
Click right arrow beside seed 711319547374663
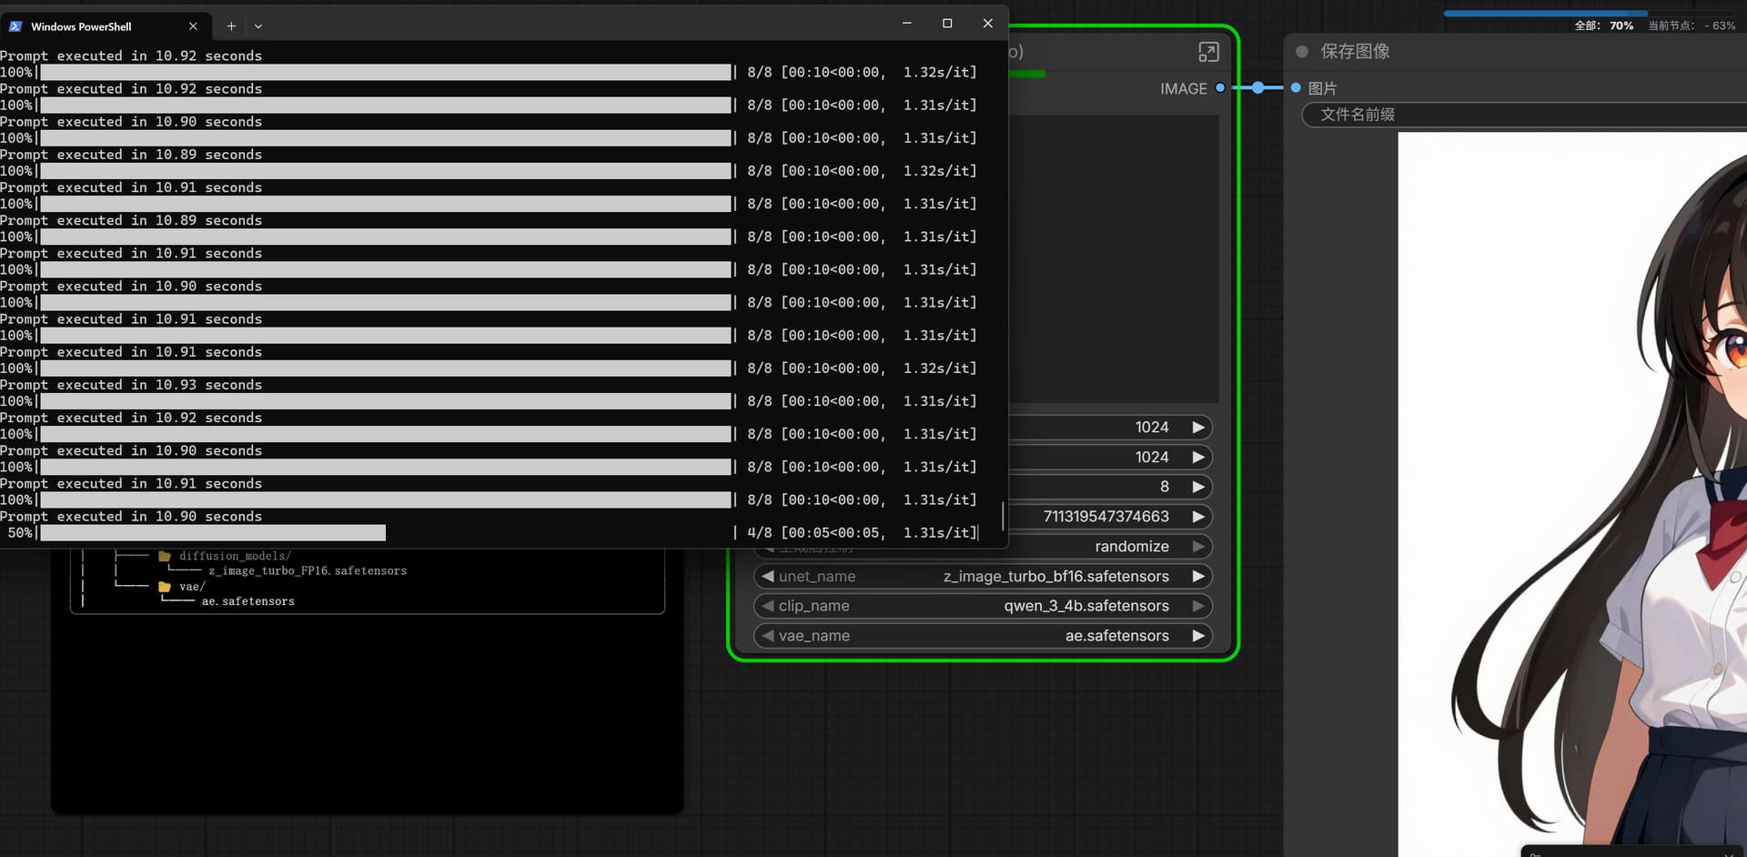tap(1198, 517)
